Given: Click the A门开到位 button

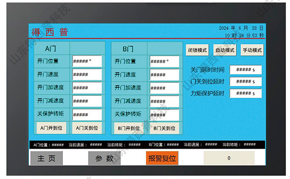Looking at the screenshot, I should pos(51,128).
